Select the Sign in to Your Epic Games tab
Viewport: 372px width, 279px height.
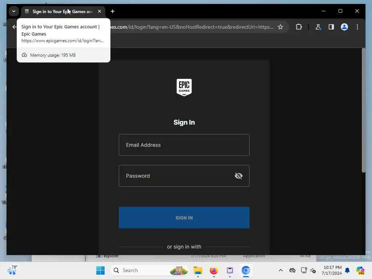coord(63,11)
